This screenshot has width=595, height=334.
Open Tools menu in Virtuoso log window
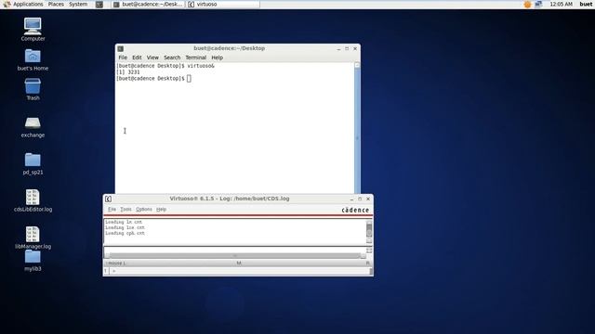[126, 210]
